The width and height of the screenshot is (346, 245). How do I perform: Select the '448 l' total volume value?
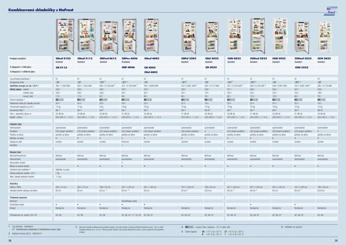[x=58, y=89]
